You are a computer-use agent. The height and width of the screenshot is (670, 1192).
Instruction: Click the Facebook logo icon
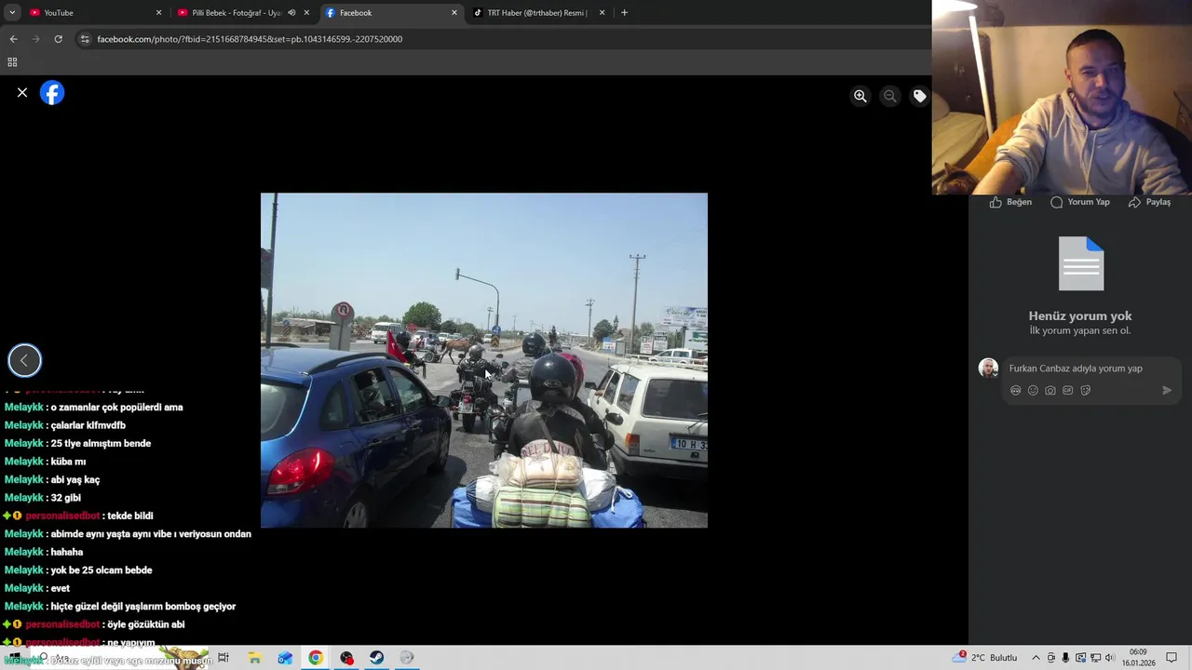click(x=52, y=93)
